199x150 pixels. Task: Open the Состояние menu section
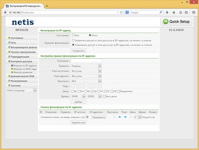click(x=17, y=38)
